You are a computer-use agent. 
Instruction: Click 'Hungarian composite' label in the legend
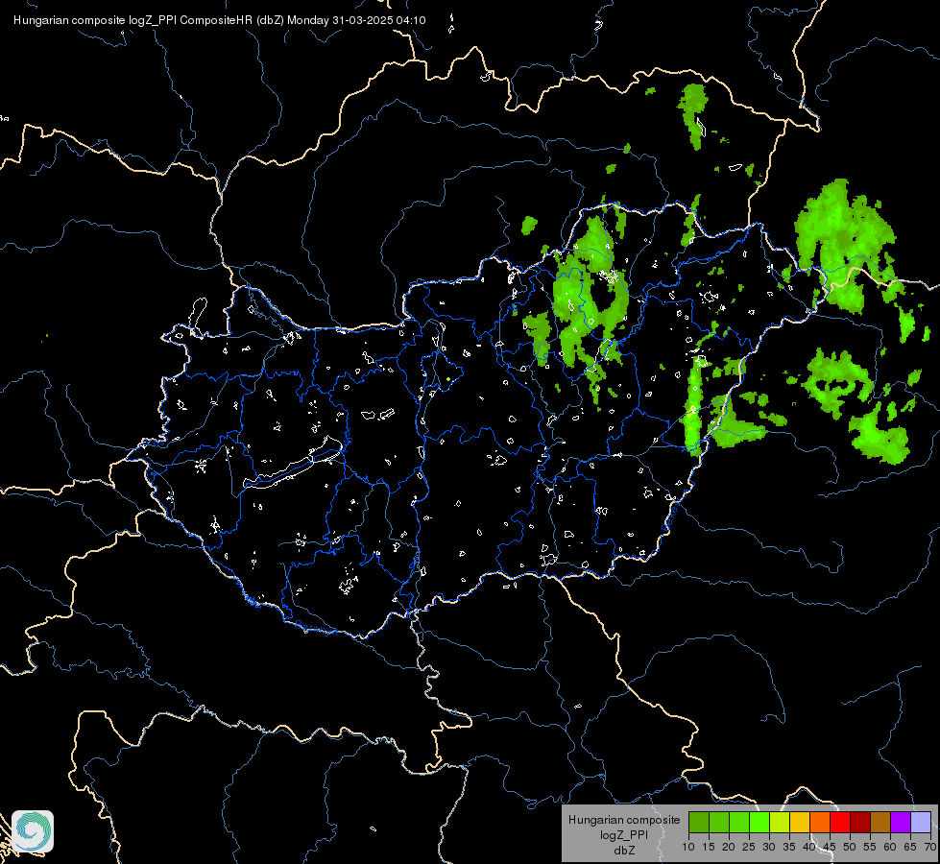pyautogui.click(x=624, y=820)
